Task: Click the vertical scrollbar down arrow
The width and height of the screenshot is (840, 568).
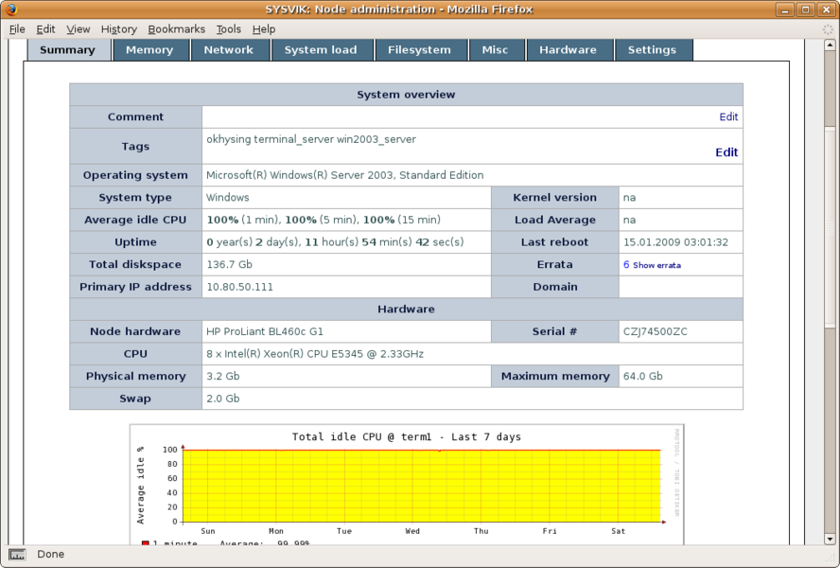Action: pos(830,539)
